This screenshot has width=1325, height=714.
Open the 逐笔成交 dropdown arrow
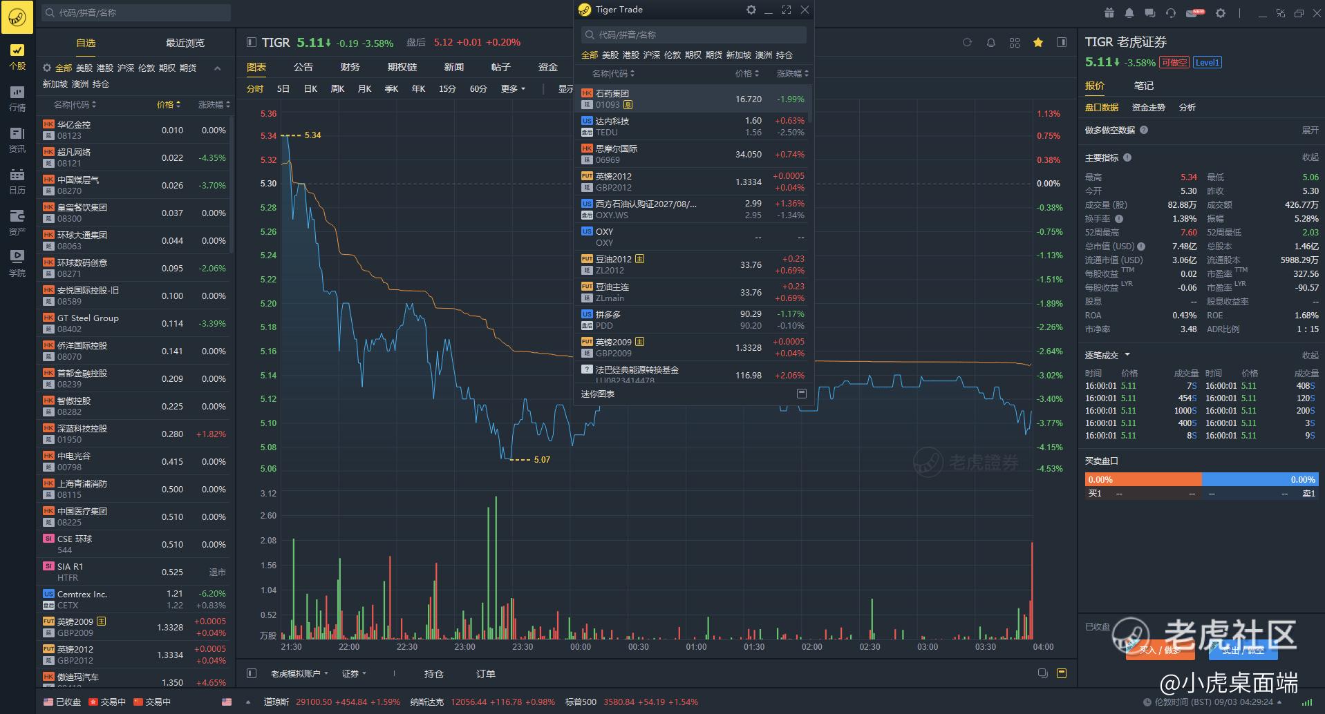1127,355
